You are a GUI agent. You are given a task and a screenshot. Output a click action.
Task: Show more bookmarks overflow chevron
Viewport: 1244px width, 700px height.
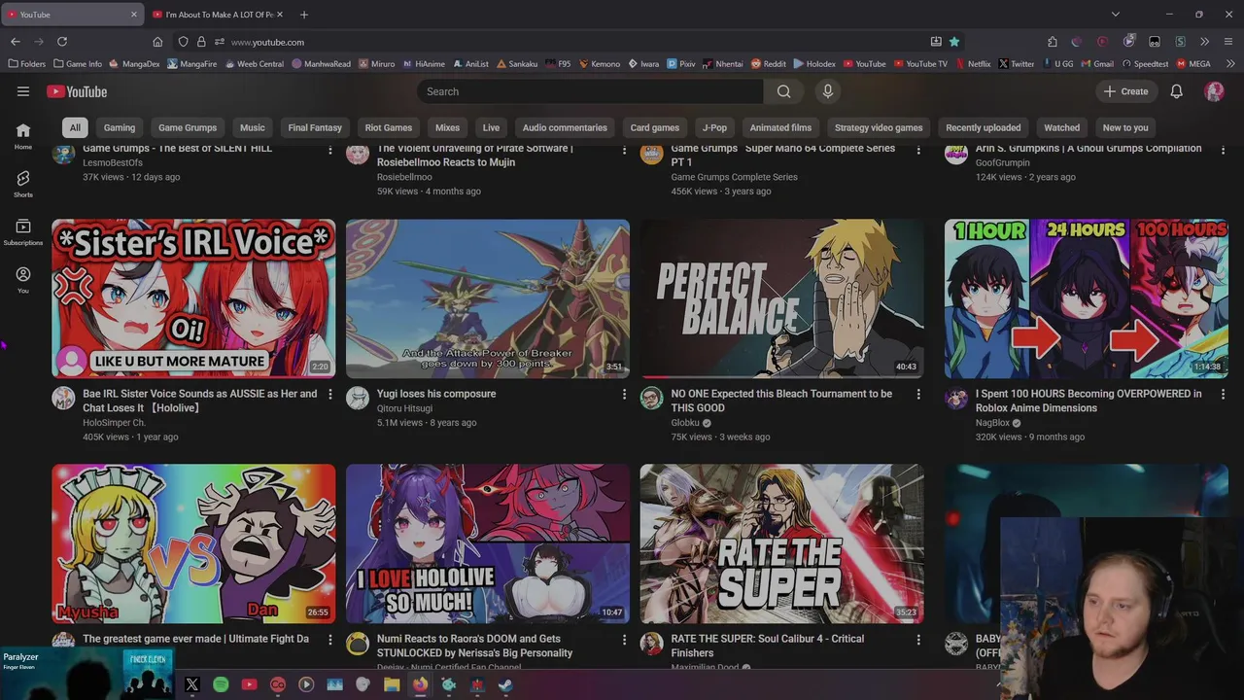[x=1229, y=64]
